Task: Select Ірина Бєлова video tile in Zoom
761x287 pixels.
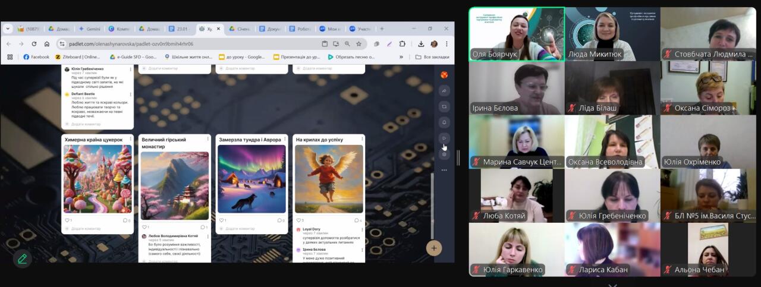Action: pyautogui.click(x=516, y=88)
